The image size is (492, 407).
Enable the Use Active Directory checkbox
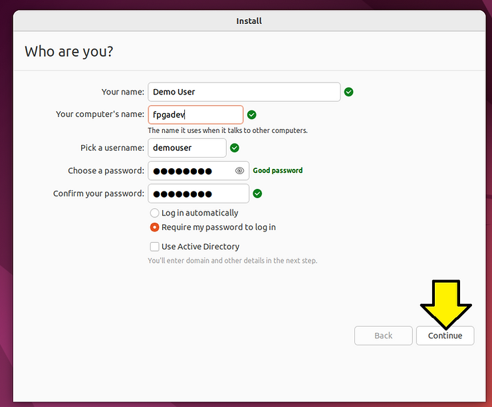coord(155,247)
